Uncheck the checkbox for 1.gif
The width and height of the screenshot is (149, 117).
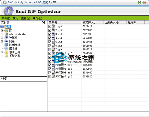50,26
